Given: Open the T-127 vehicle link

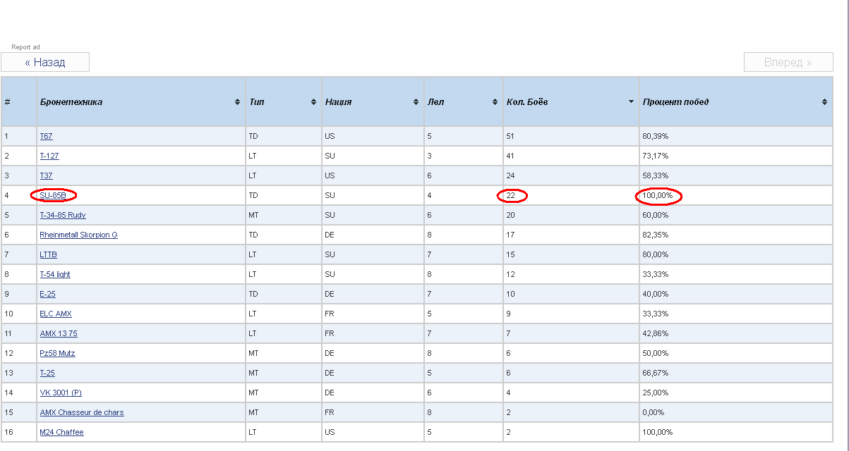Looking at the screenshot, I should pos(49,156).
